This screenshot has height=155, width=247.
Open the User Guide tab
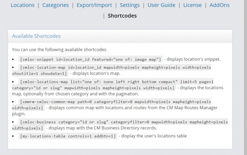(161, 5)
